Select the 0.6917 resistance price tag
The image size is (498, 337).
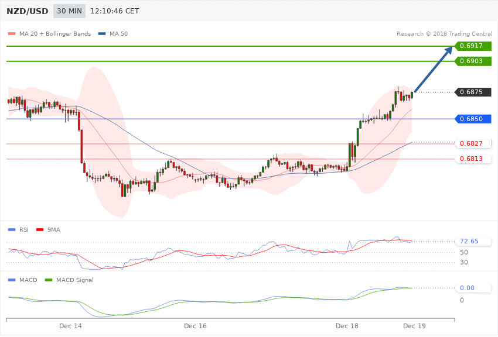point(473,46)
